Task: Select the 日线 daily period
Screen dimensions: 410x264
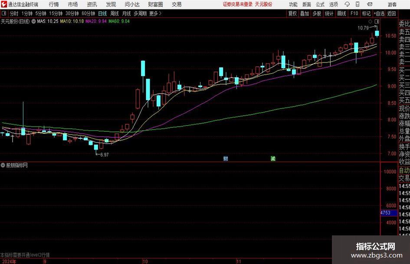Action: (x=102, y=13)
